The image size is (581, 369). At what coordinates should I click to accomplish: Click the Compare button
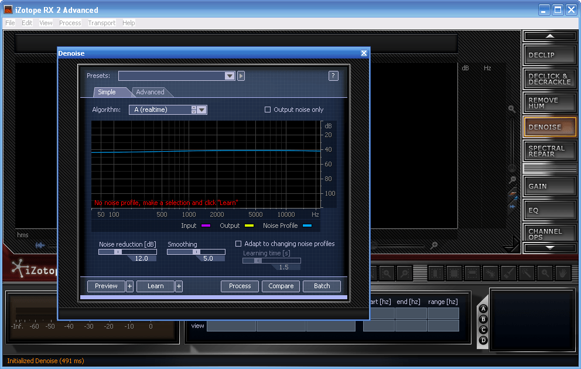[x=281, y=286]
